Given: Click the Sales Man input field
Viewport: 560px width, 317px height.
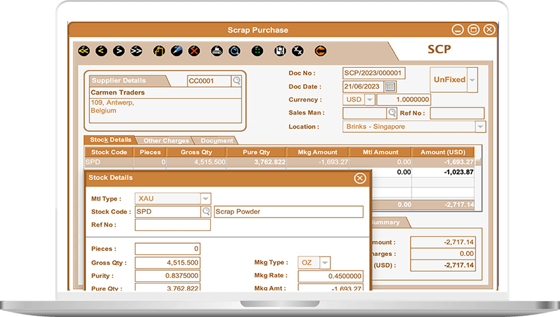Looking at the screenshot, I should (x=365, y=113).
